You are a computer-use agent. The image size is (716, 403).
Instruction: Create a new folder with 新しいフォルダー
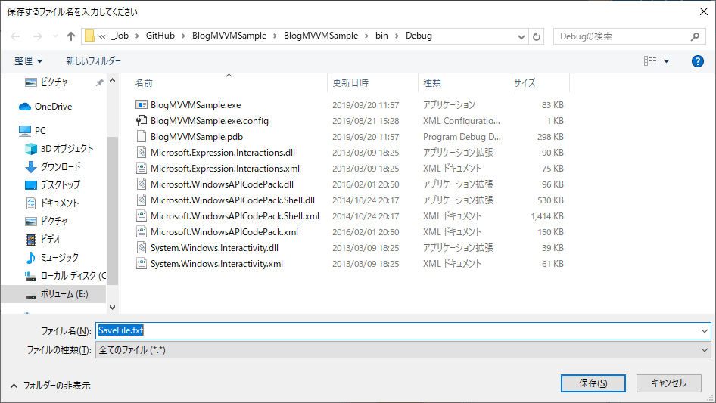pyautogui.click(x=93, y=60)
